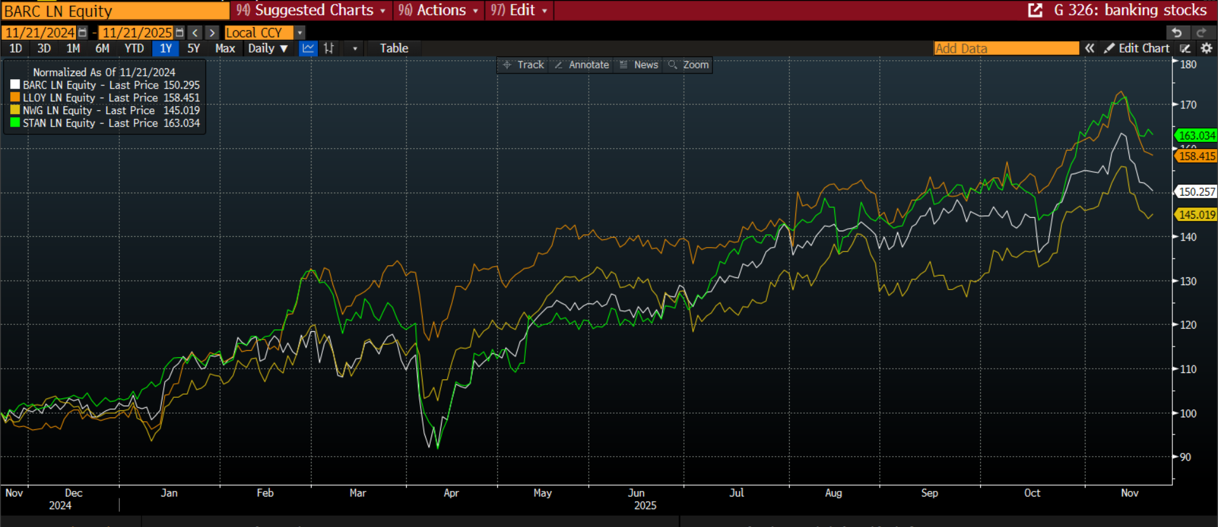
Task: Open calendar picker for start date 11/21/2024
Action: point(82,32)
